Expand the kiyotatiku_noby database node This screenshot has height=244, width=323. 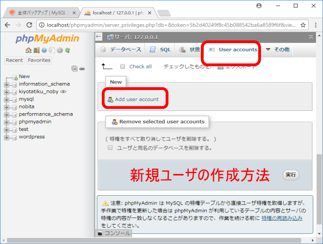6,92
